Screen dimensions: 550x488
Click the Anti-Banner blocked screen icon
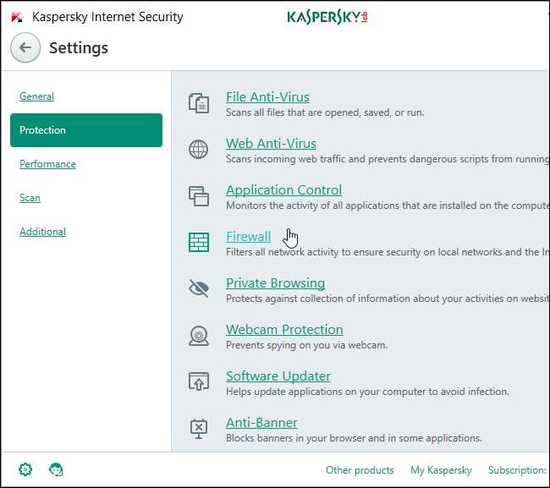click(199, 429)
